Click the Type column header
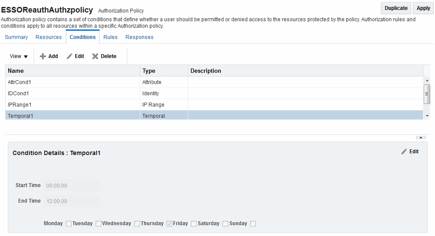Image resolution: width=435 pixels, height=236 pixels. click(x=164, y=71)
